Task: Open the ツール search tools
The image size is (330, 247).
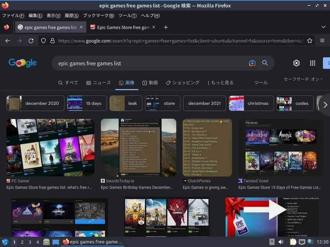Action: click(261, 83)
